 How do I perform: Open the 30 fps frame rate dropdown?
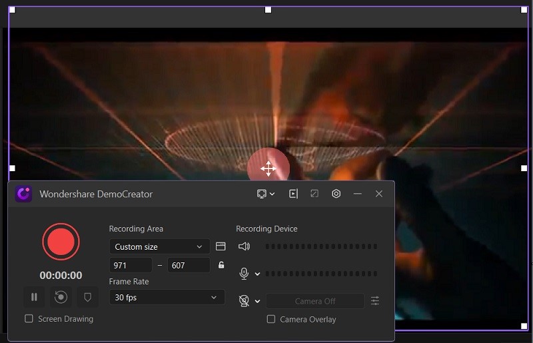[x=167, y=297]
